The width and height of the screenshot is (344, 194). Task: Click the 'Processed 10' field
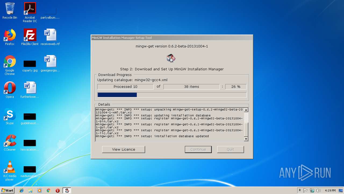click(x=126, y=87)
